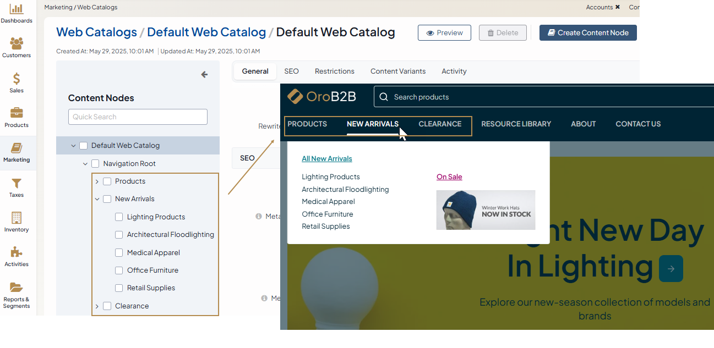The image size is (714, 348).
Task: Open Sales dollar-sign icon in sidebar
Action: coord(17,79)
